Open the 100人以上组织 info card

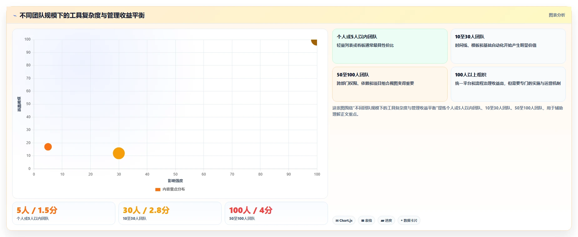point(508,84)
